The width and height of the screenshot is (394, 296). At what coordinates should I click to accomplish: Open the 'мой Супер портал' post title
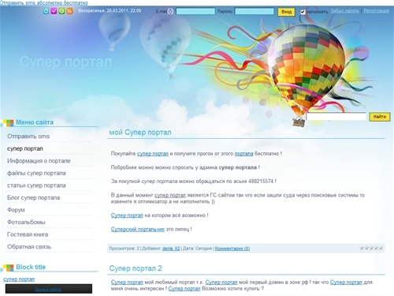click(140, 133)
